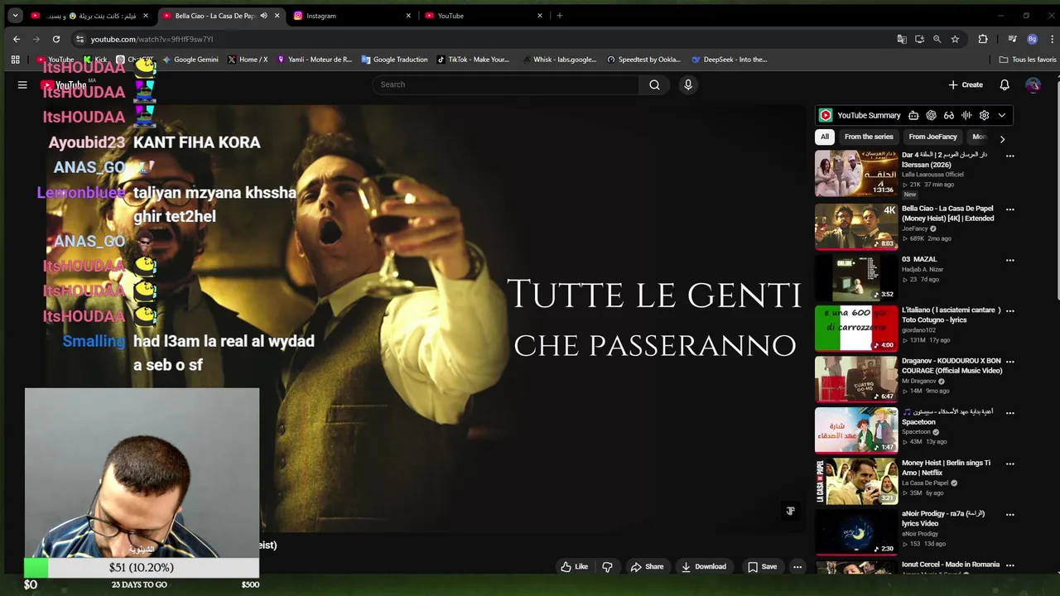Select the From JoeFancy chip

pyautogui.click(x=932, y=137)
